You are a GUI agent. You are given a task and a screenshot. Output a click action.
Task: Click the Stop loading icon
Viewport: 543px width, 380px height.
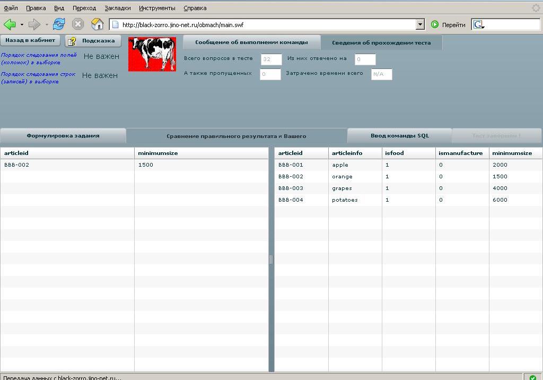click(78, 24)
